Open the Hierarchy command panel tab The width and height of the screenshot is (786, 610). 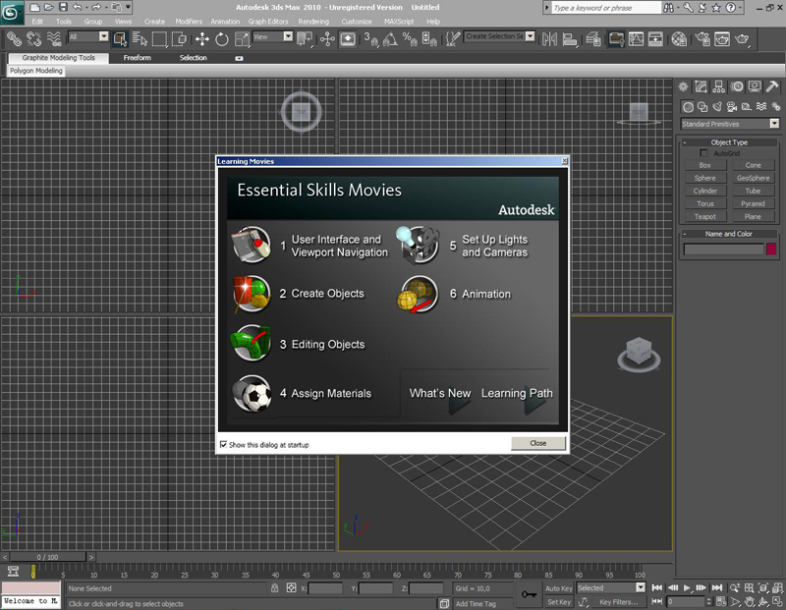coord(719,86)
